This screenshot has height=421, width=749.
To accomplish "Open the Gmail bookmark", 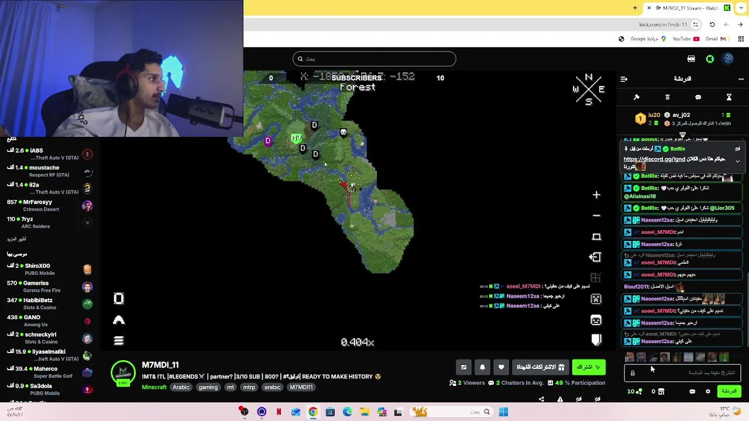I will [x=716, y=39].
